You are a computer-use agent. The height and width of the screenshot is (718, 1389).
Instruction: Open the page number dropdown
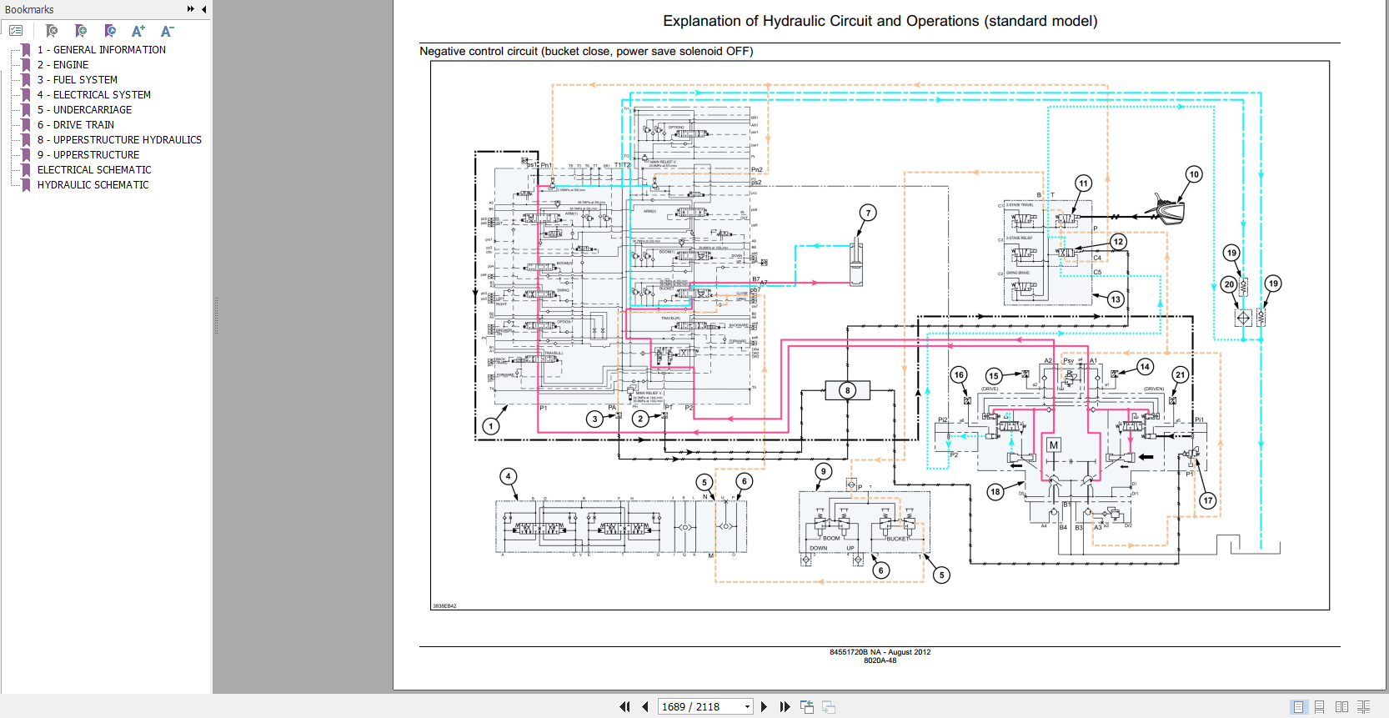(x=747, y=706)
